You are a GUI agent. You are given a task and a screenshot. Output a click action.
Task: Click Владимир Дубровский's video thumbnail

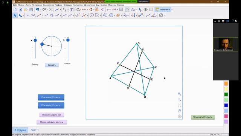226,44
